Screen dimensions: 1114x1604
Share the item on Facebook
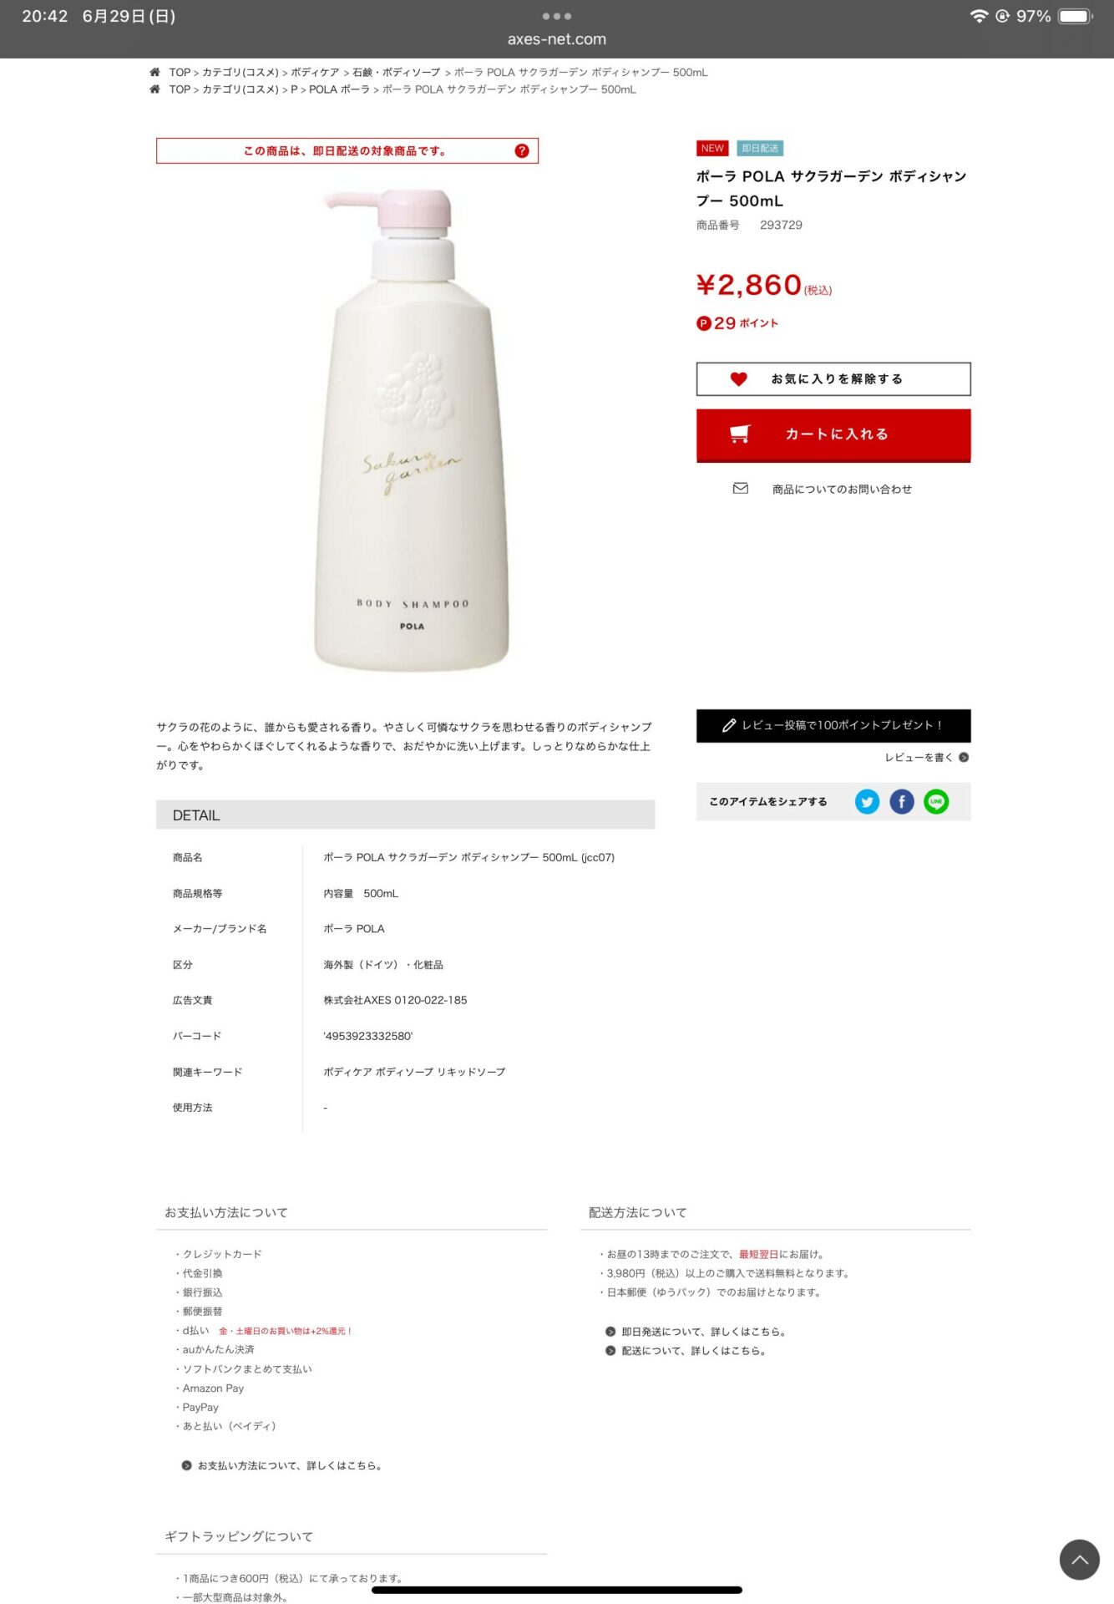point(901,801)
